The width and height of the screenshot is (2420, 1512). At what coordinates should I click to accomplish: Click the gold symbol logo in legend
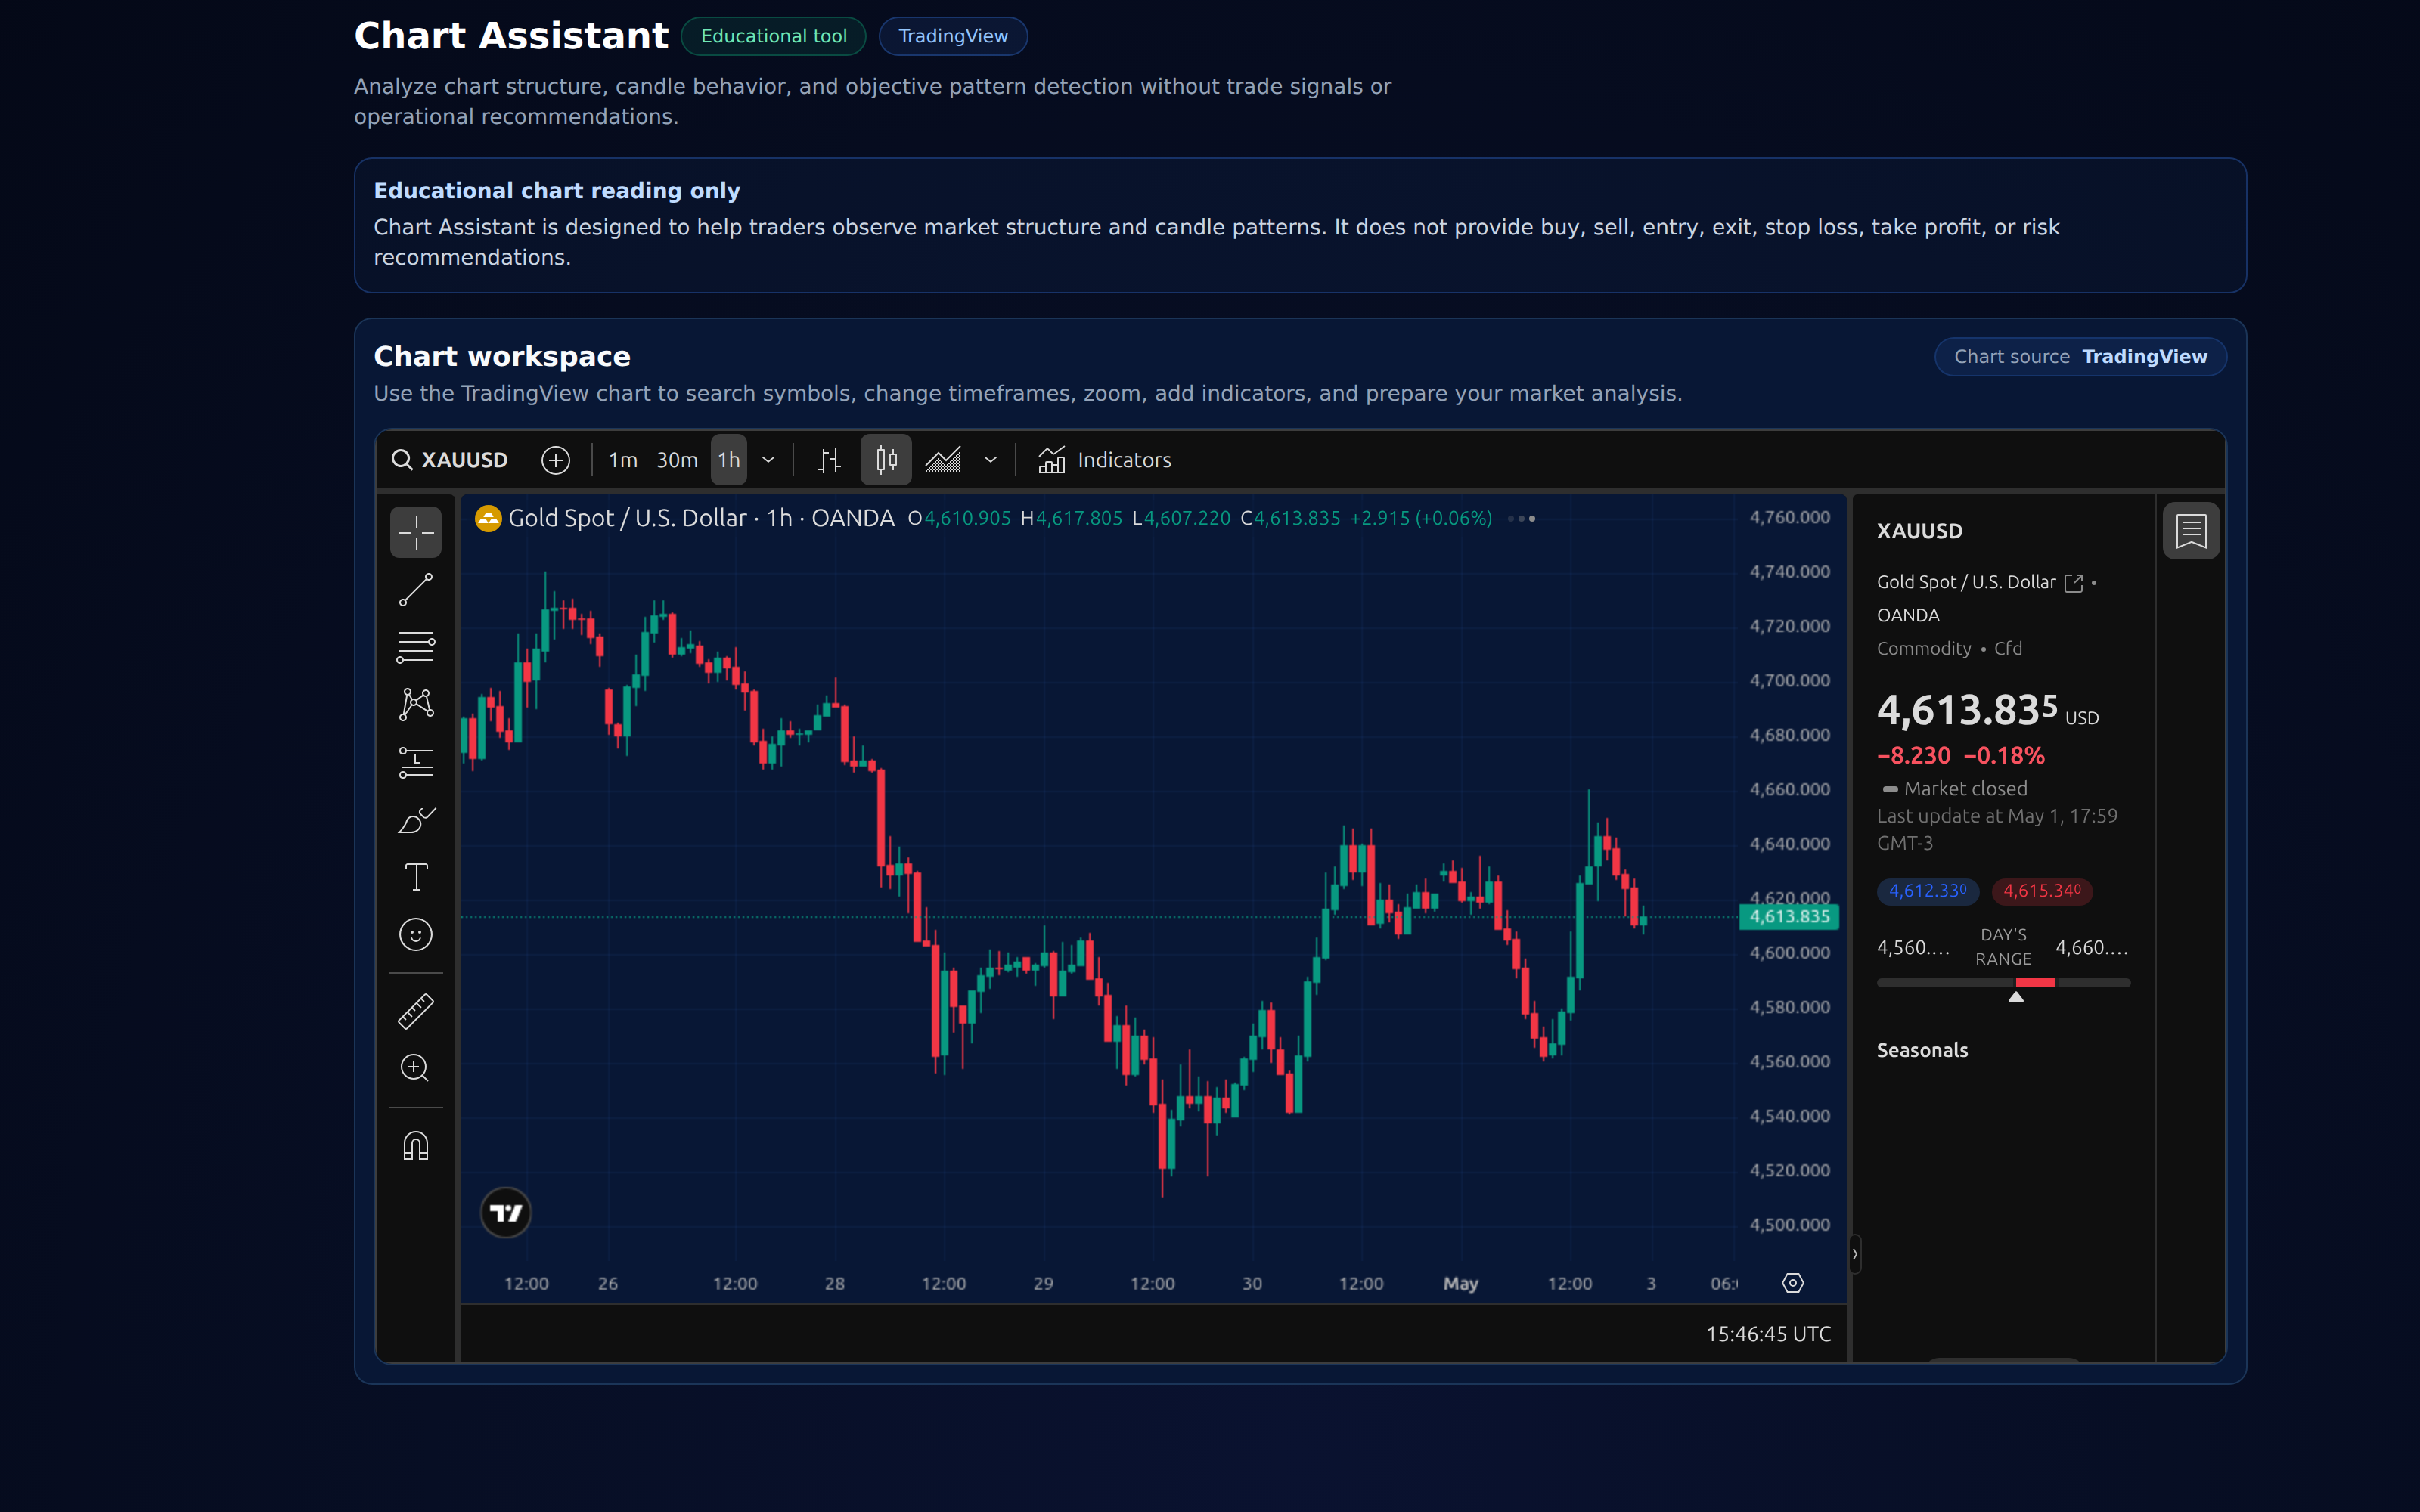(488, 518)
